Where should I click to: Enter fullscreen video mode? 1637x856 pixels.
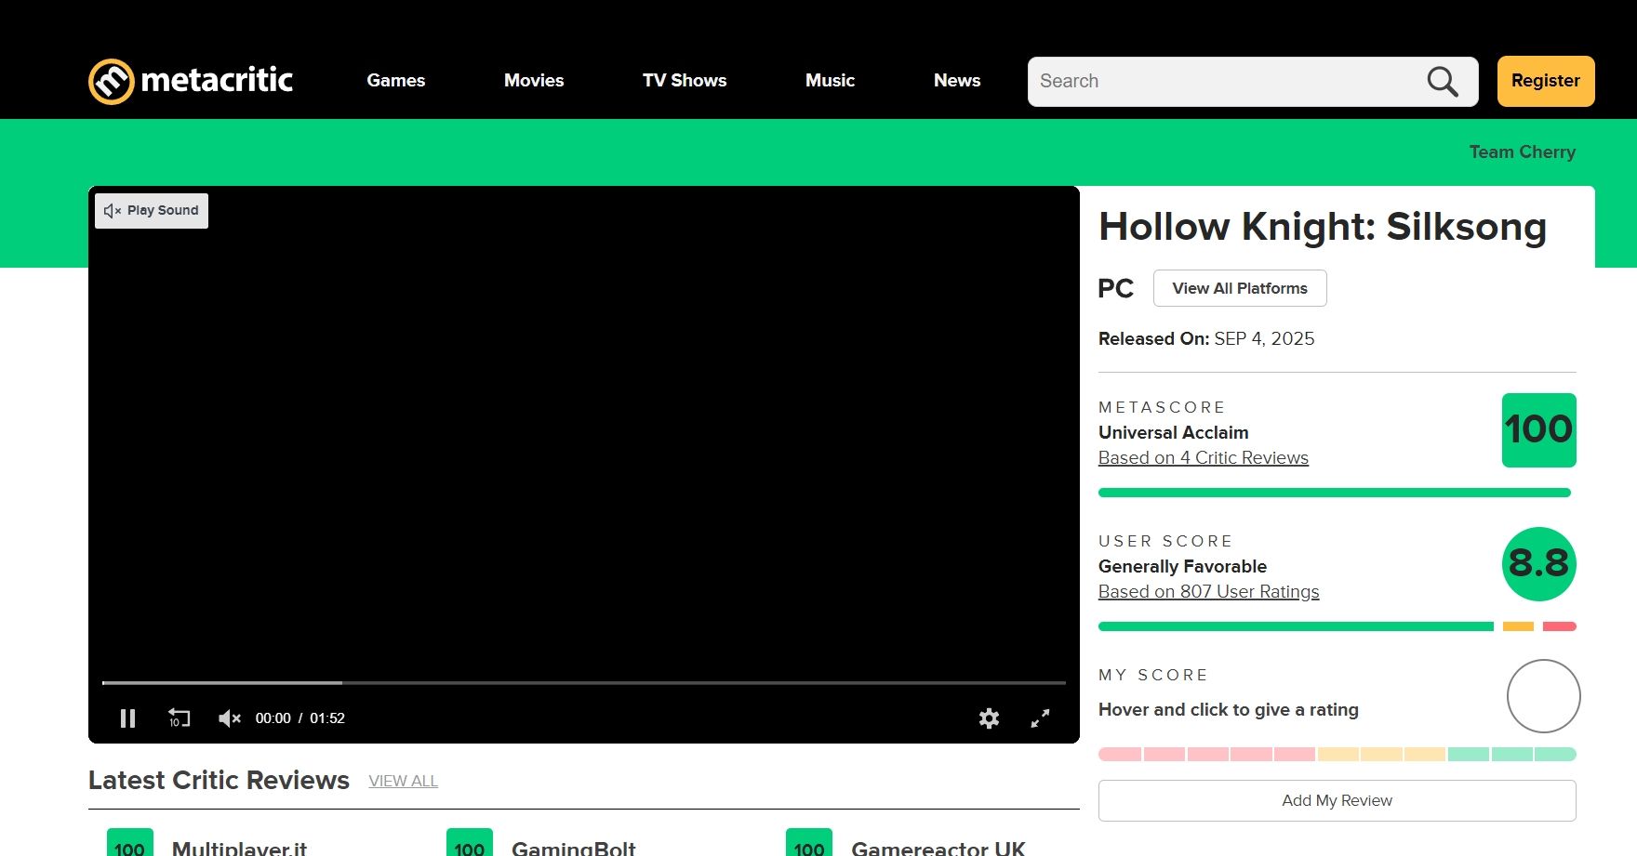click(x=1040, y=718)
